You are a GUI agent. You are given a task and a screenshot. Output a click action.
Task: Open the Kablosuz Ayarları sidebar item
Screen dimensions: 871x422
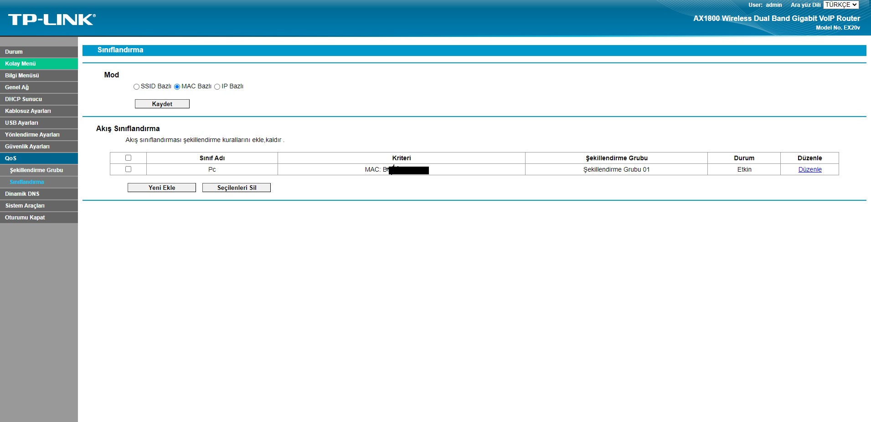pyautogui.click(x=39, y=111)
